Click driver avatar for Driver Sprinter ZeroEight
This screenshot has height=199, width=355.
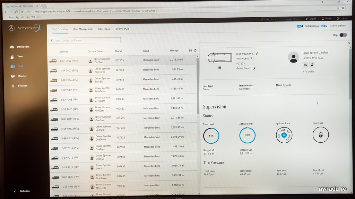[91, 100]
